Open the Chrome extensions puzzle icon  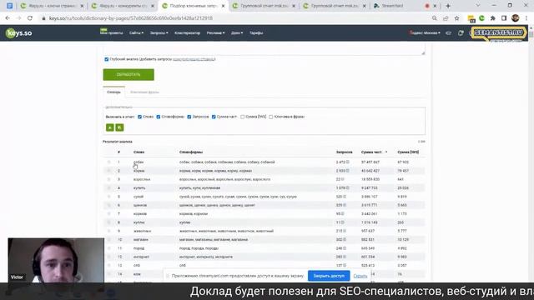click(x=493, y=18)
